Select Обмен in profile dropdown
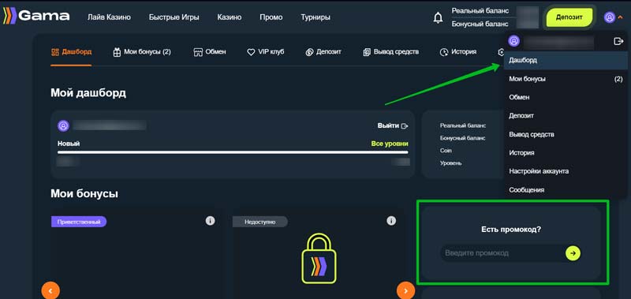631x299 pixels. 566,97
